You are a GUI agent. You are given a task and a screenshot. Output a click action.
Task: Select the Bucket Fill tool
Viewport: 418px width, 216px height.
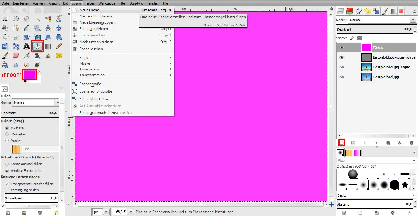[37, 46]
